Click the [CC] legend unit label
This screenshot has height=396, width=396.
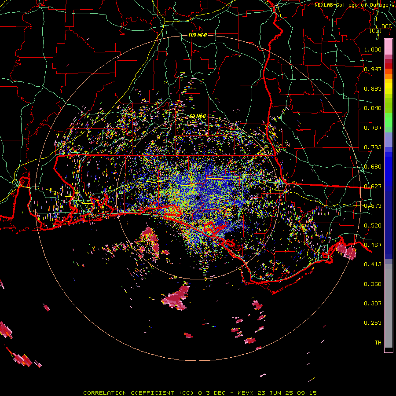[376, 30]
